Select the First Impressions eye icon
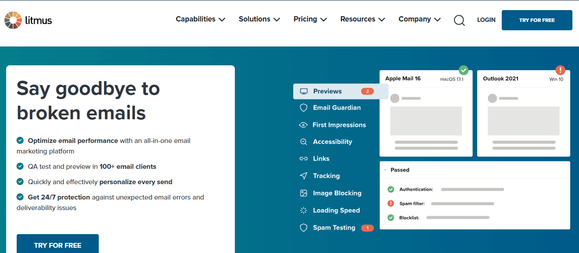 303,125
